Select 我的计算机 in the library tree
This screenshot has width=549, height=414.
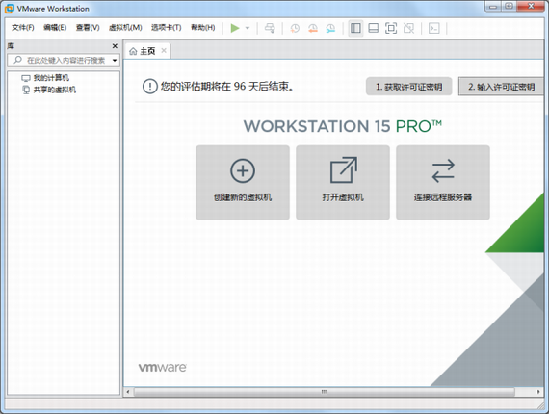51,78
